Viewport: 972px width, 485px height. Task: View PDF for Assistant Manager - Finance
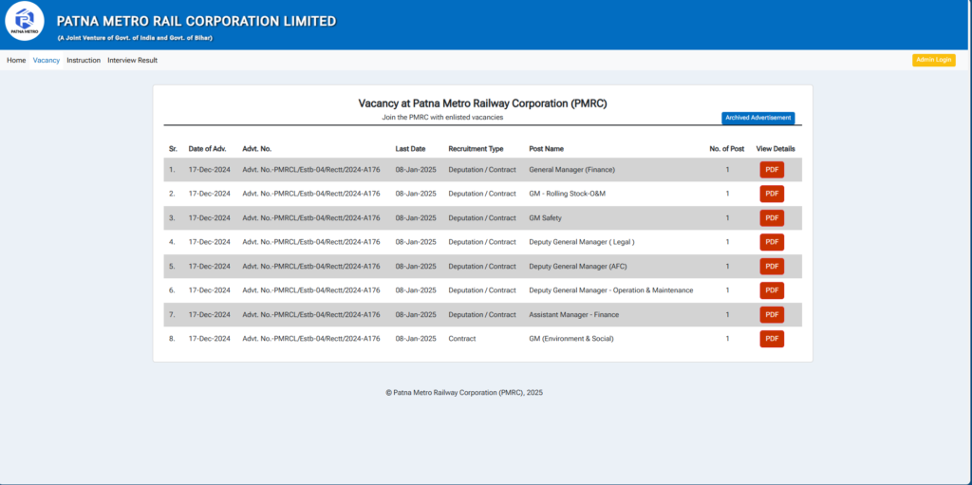point(772,314)
